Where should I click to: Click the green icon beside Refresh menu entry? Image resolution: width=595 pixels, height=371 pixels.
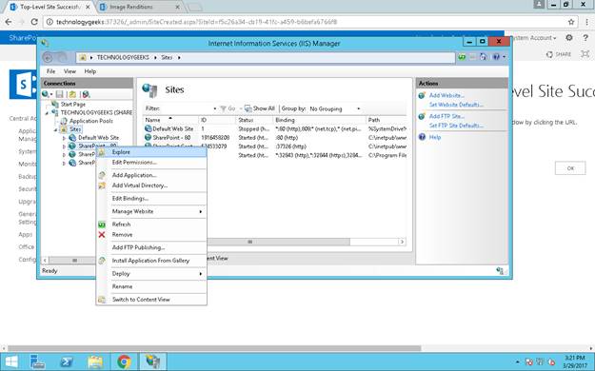pyautogui.click(x=102, y=225)
